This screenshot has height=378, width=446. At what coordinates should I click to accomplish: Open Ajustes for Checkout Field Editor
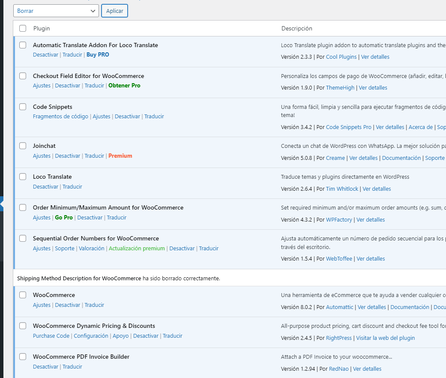pyautogui.click(x=42, y=86)
